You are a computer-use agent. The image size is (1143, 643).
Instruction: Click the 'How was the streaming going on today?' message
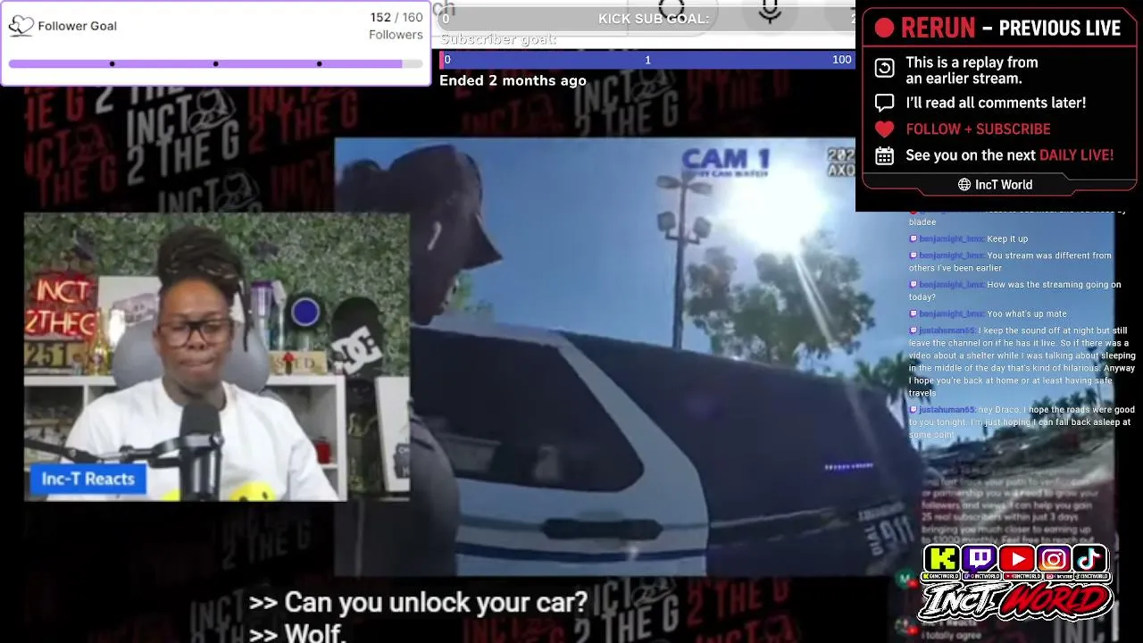1014,291
